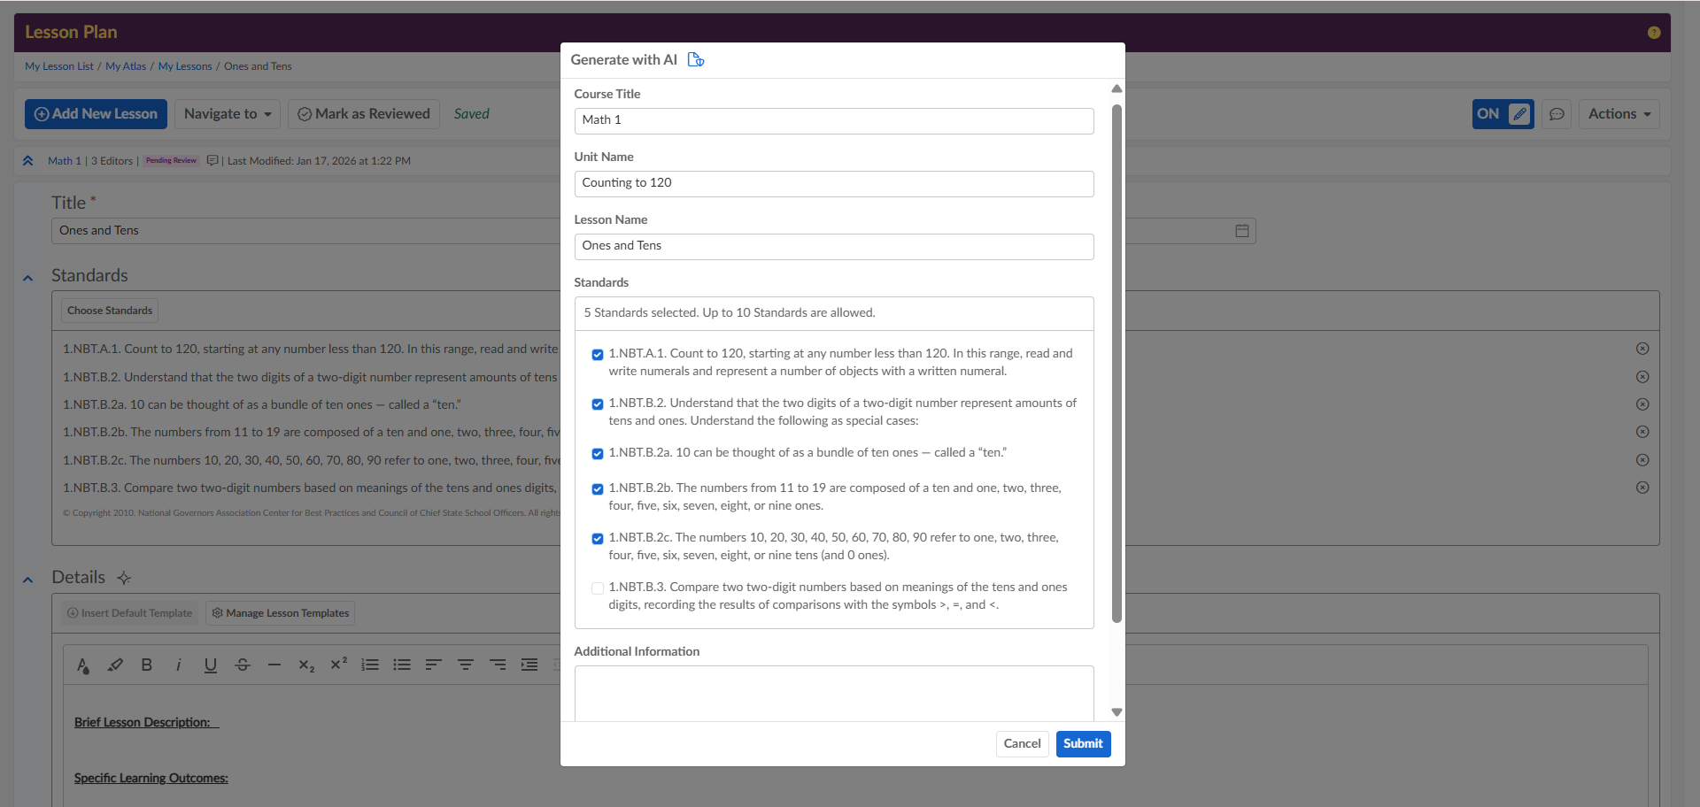The height and width of the screenshot is (807, 1700).
Task: Click the Additional Information text area
Action: tap(833, 693)
